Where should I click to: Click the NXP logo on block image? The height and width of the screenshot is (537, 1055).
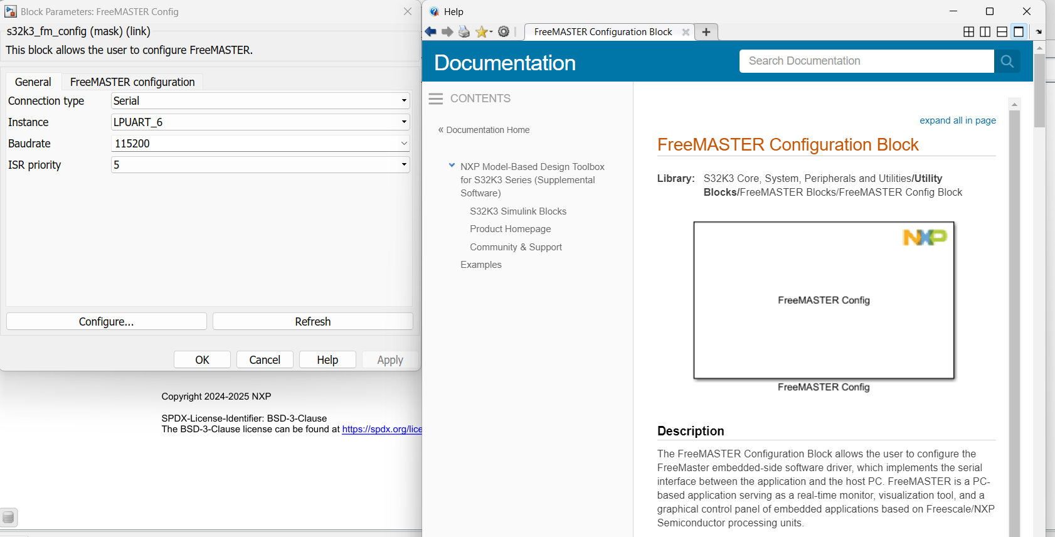click(x=925, y=237)
